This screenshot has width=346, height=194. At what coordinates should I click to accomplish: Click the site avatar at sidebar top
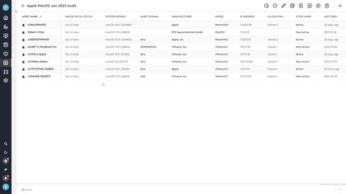coord(6,8)
